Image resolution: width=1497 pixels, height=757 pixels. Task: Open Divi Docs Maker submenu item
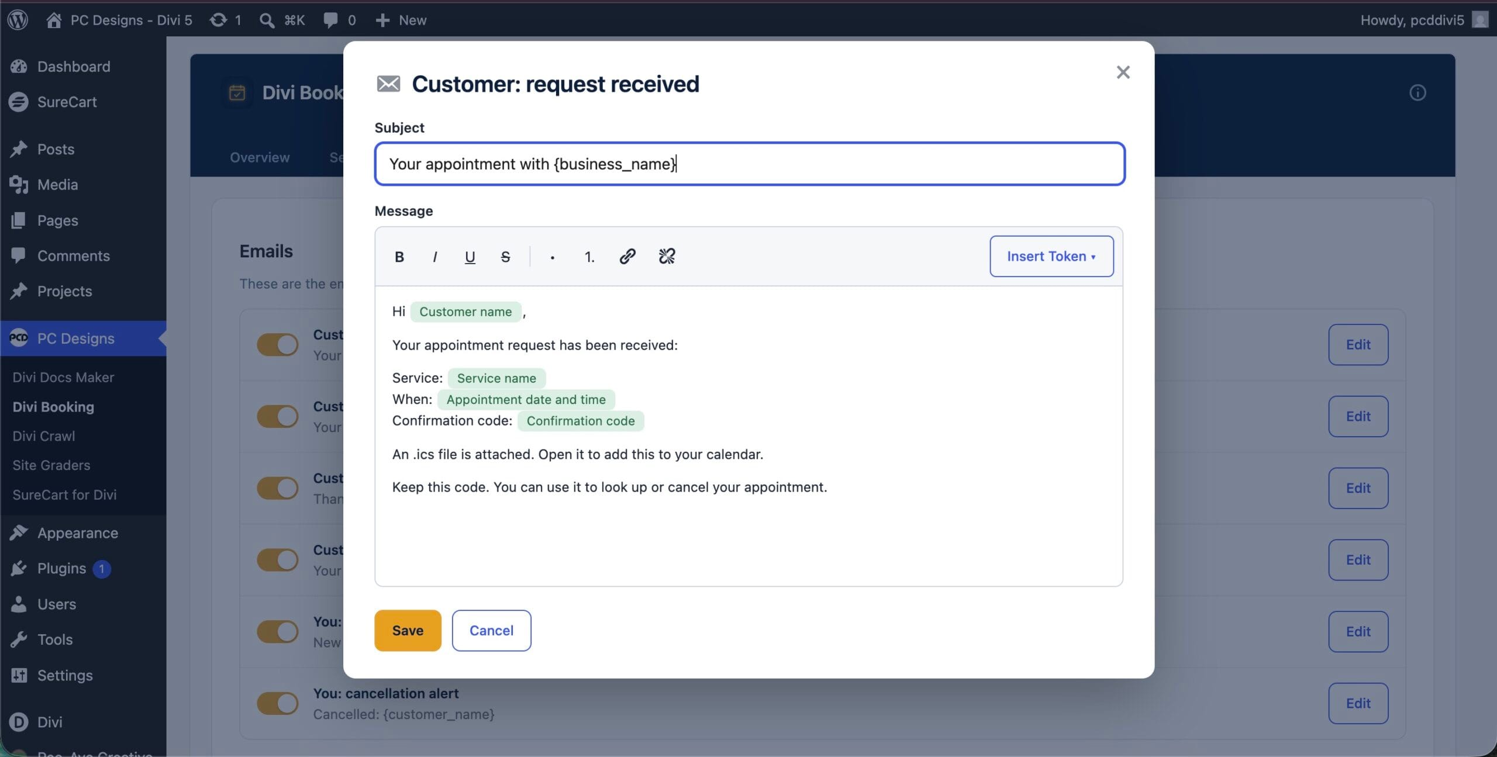coord(63,378)
